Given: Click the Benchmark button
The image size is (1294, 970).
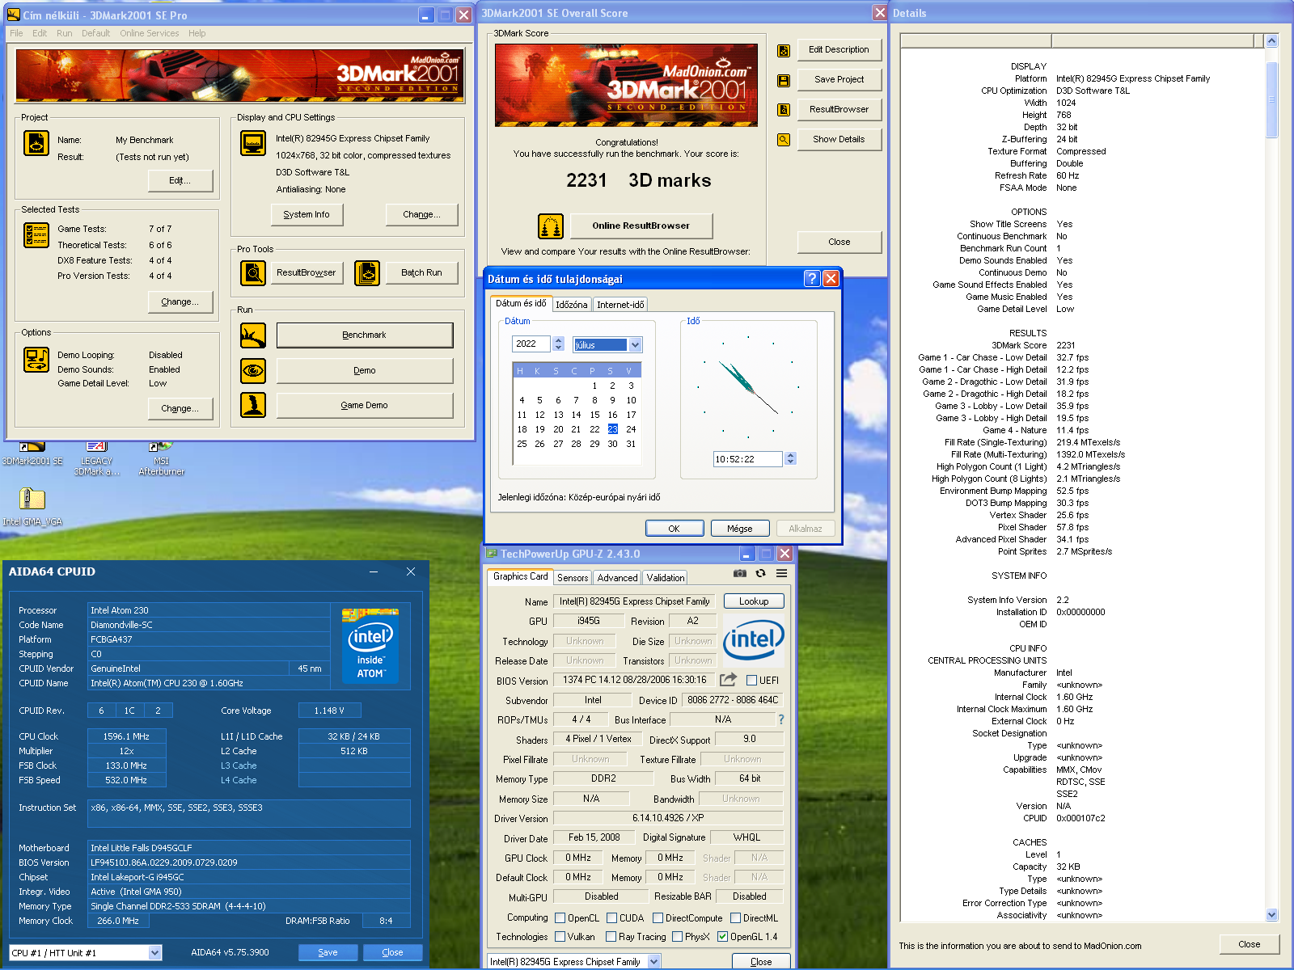Looking at the screenshot, I should click(x=365, y=335).
